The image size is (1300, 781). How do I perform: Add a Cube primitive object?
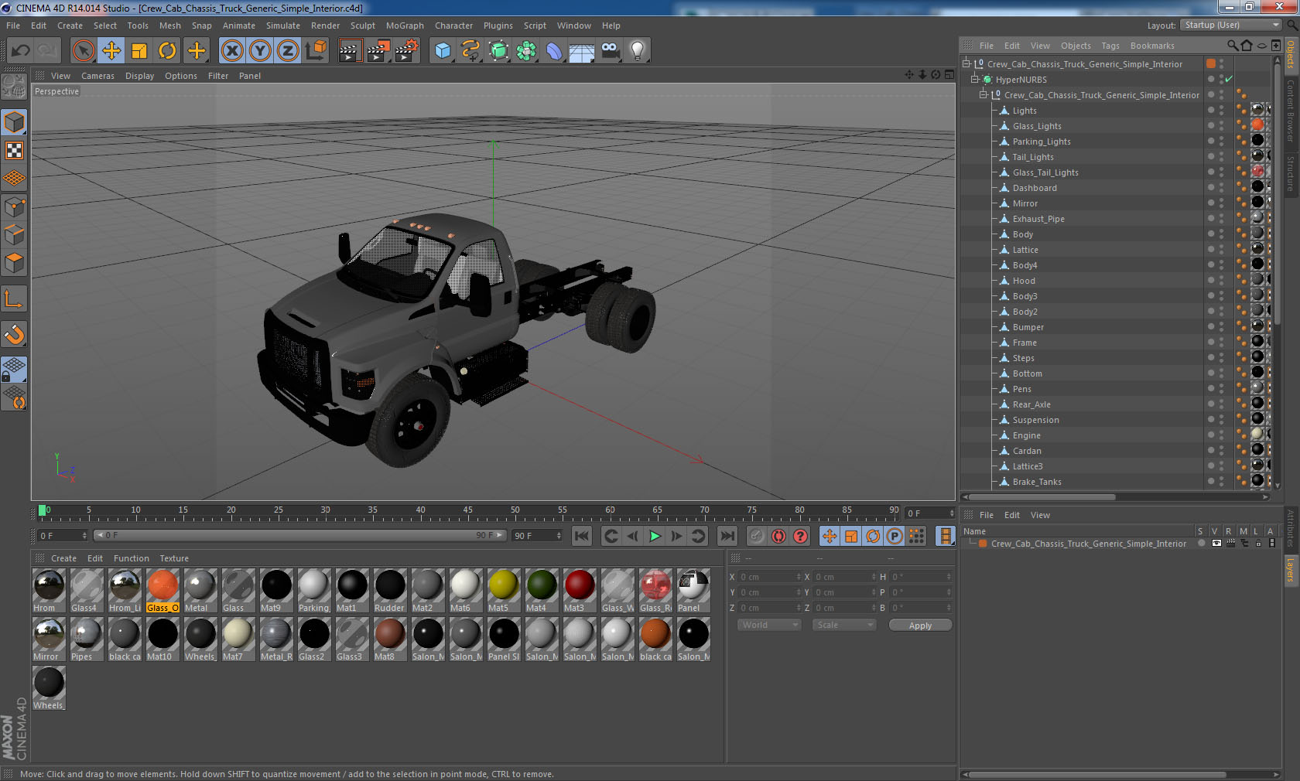coord(443,51)
